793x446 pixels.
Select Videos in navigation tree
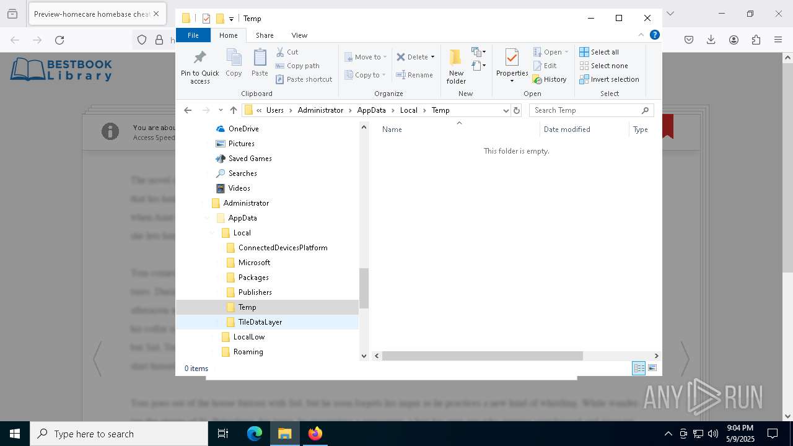coord(239,188)
